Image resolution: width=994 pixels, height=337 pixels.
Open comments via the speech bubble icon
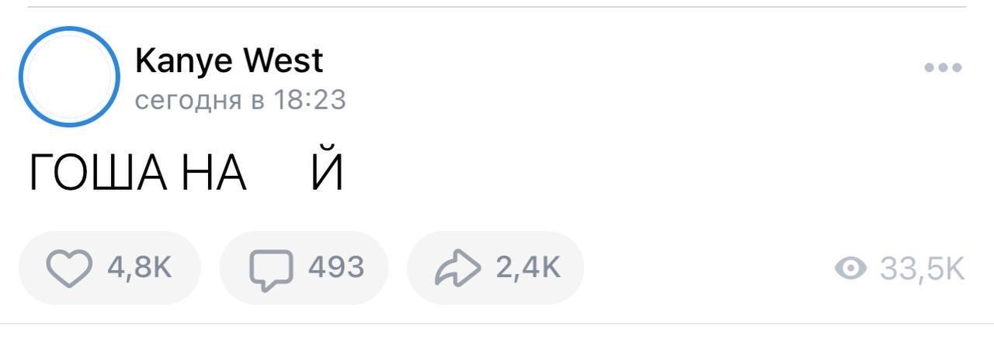271,269
